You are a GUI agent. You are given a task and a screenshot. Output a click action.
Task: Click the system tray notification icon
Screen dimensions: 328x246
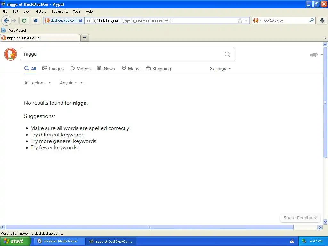point(304,242)
